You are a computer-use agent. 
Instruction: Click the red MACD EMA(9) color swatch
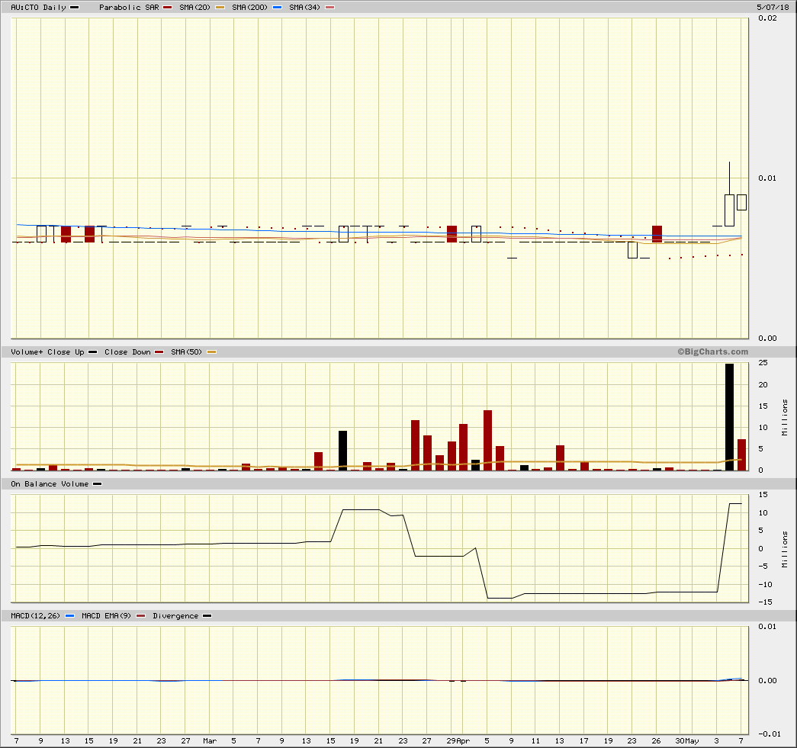(141, 616)
